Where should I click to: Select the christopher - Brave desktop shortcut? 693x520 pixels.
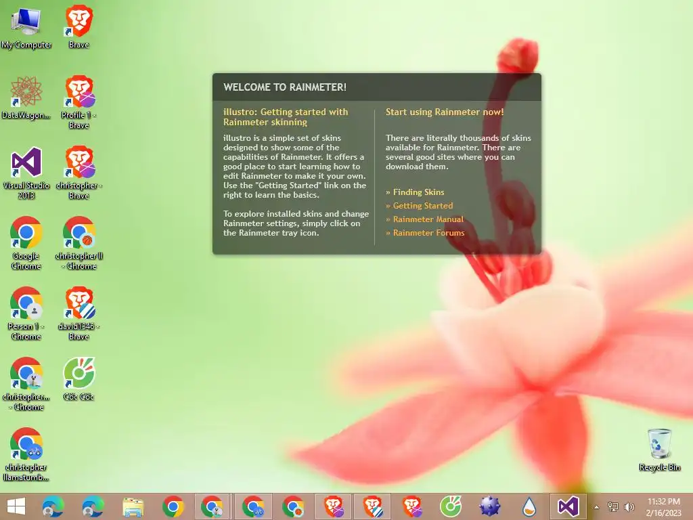[x=79, y=173]
